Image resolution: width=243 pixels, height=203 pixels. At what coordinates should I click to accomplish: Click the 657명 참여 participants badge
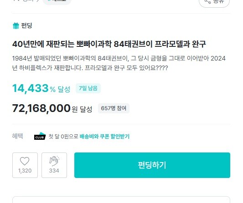(114, 108)
